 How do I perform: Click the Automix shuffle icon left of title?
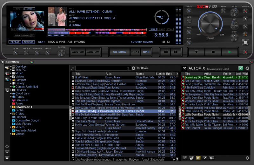184,68
